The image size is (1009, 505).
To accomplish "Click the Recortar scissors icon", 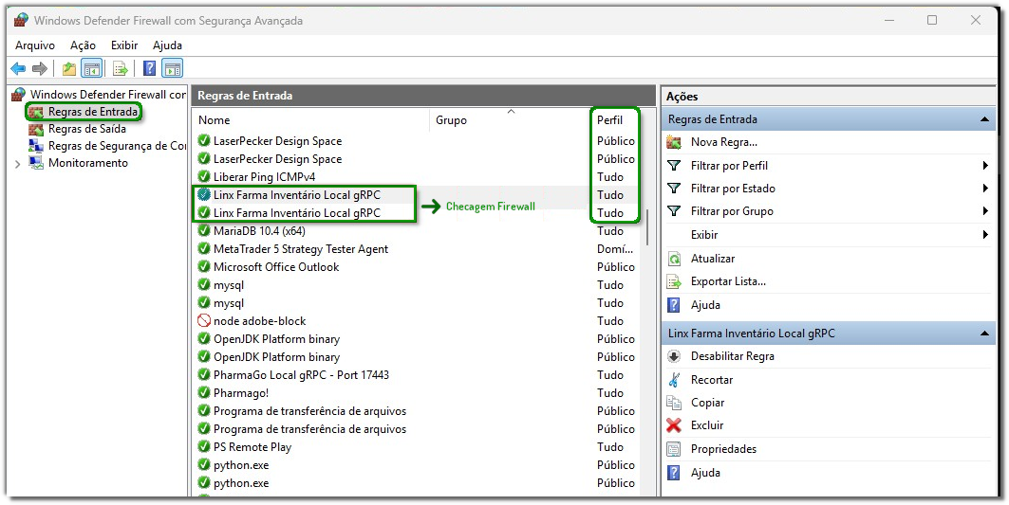I will [x=674, y=380].
